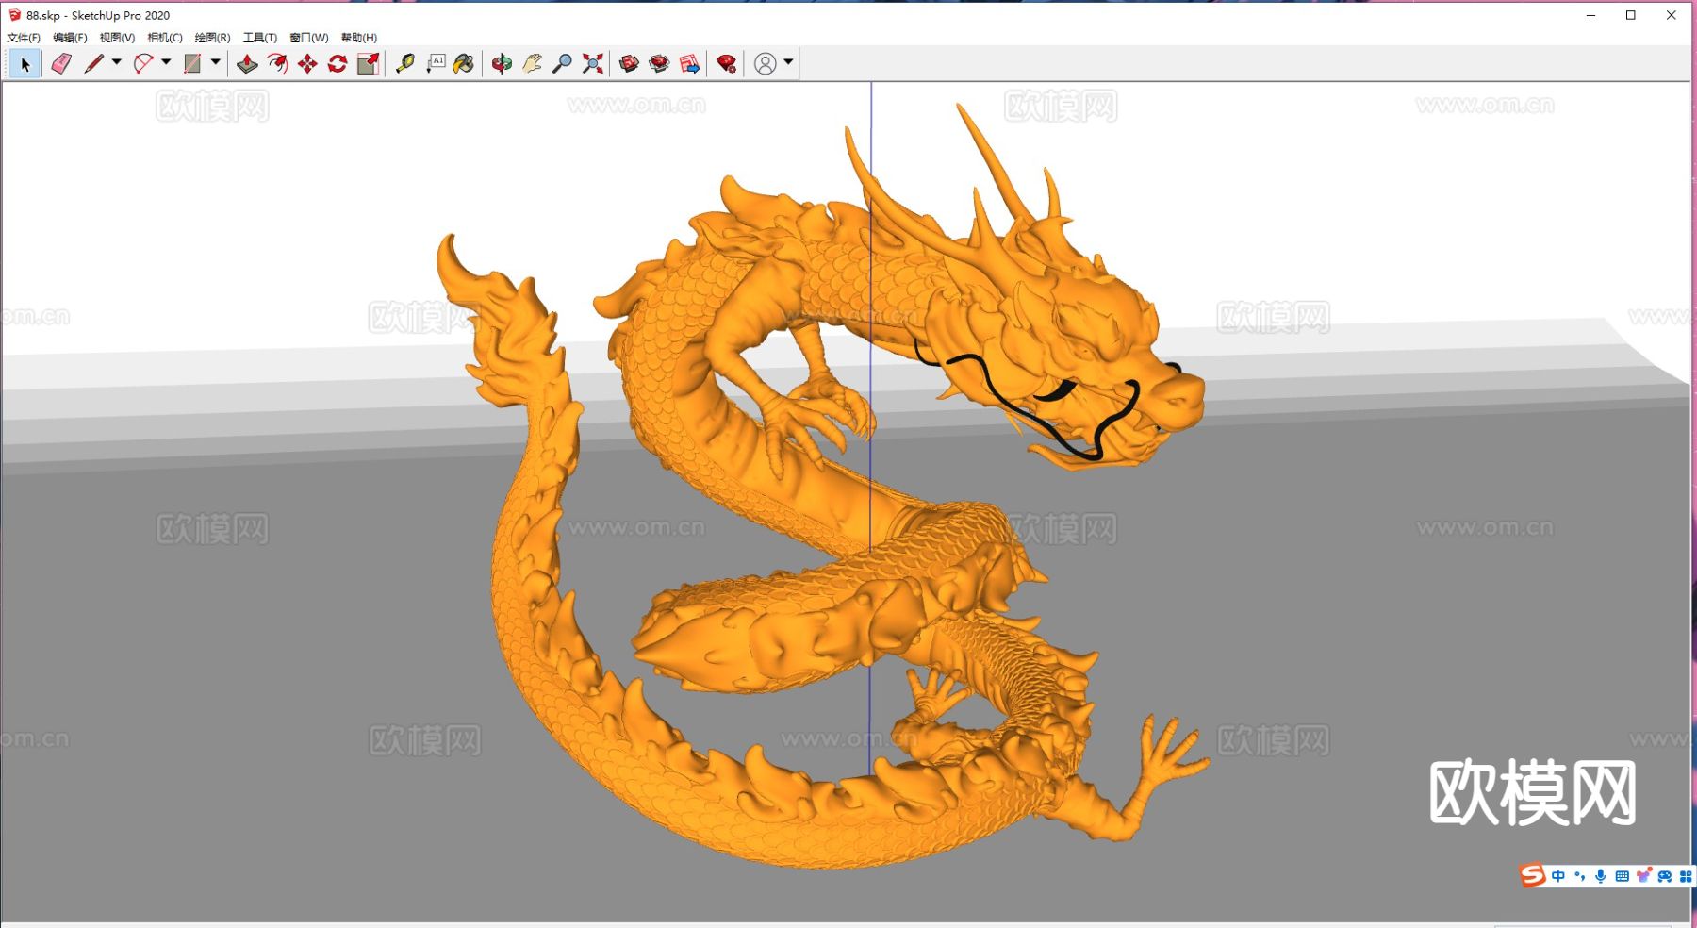
Task: Open the 文件(F) menu
Action: point(24,38)
